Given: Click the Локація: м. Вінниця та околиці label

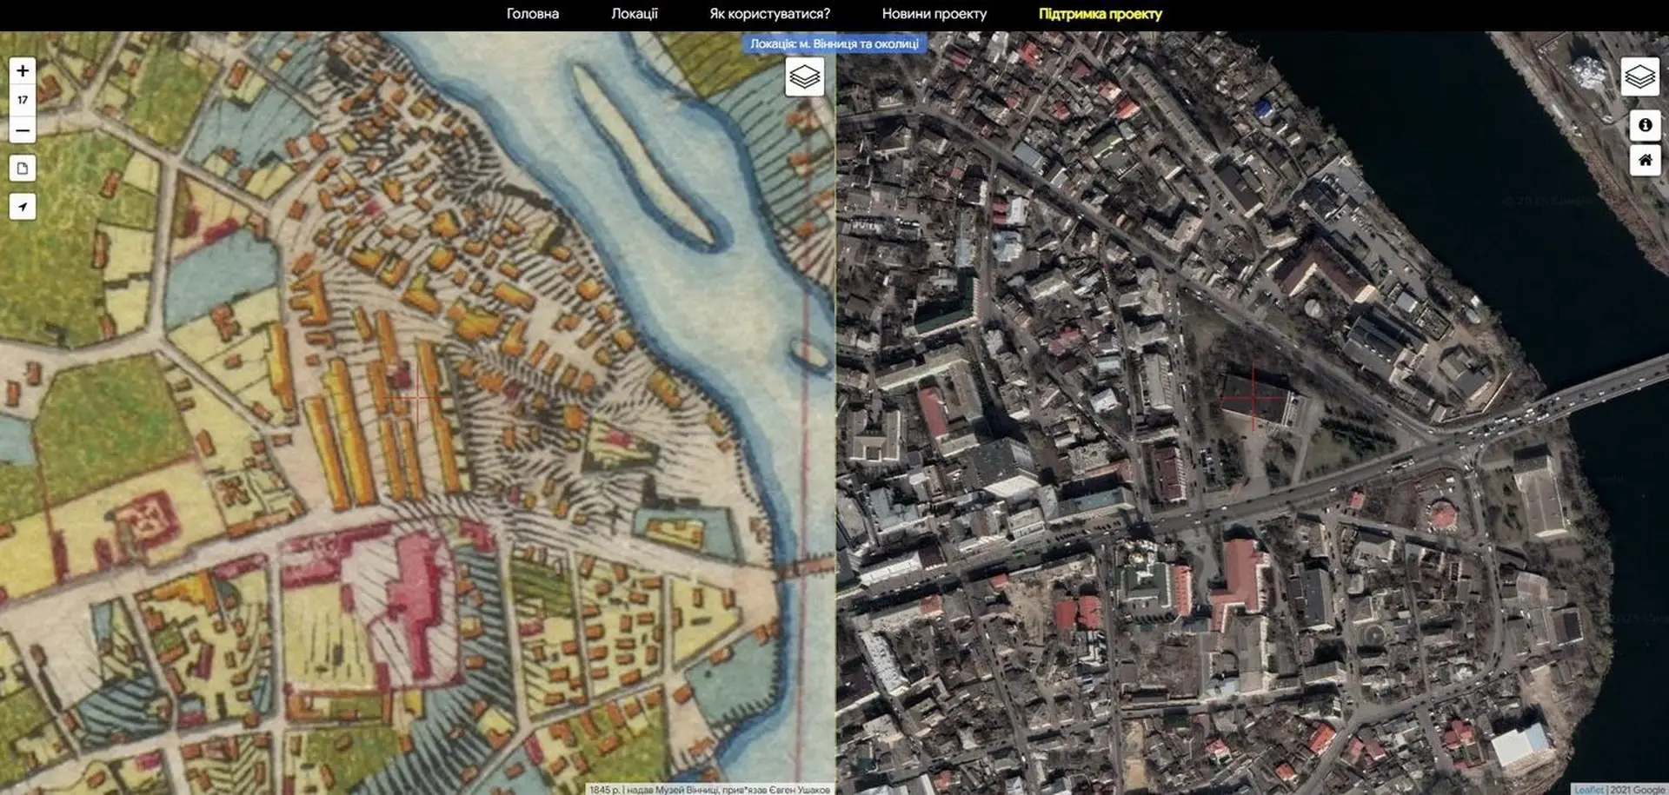Looking at the screenshot, I should point(834,43).
